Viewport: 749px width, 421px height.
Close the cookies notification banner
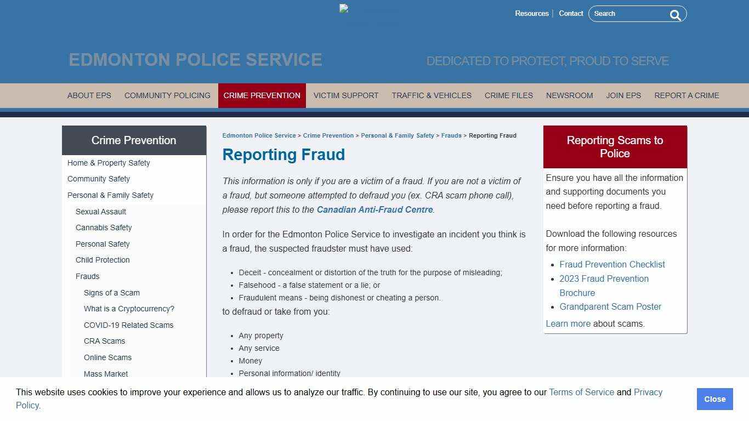[714, 399]
